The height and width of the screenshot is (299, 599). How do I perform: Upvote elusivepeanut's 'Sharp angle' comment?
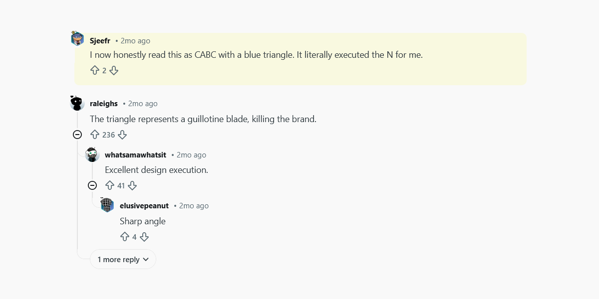[125, 237]
